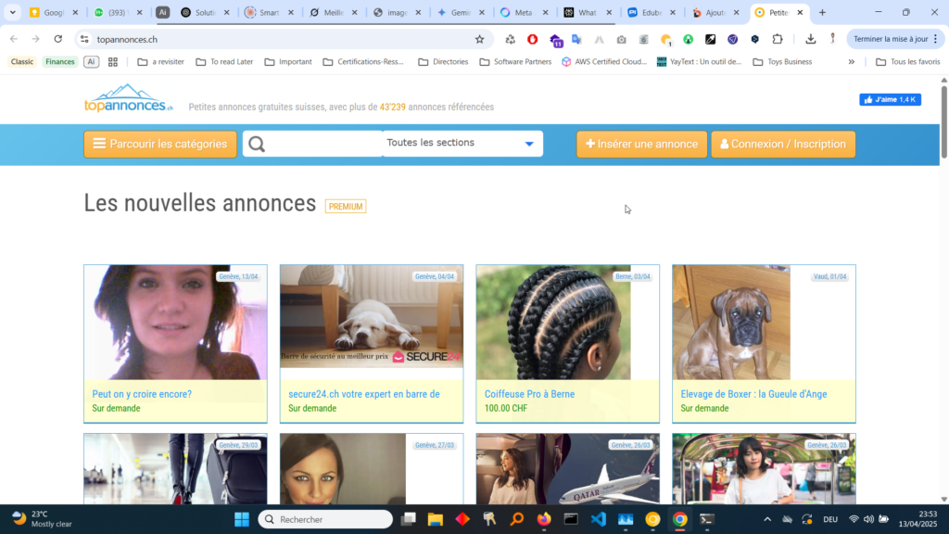This screenshot has width=949, height=534.
Task: Click the Windows taskbar Rechercher search box
Action: point(325,519)
